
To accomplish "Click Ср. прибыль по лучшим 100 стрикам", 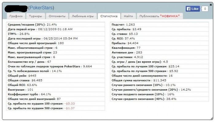I will click(159, 66).
